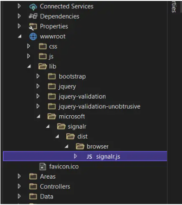
Task: Click the wwwroot globe icon
Action: (x=33, y=37)
